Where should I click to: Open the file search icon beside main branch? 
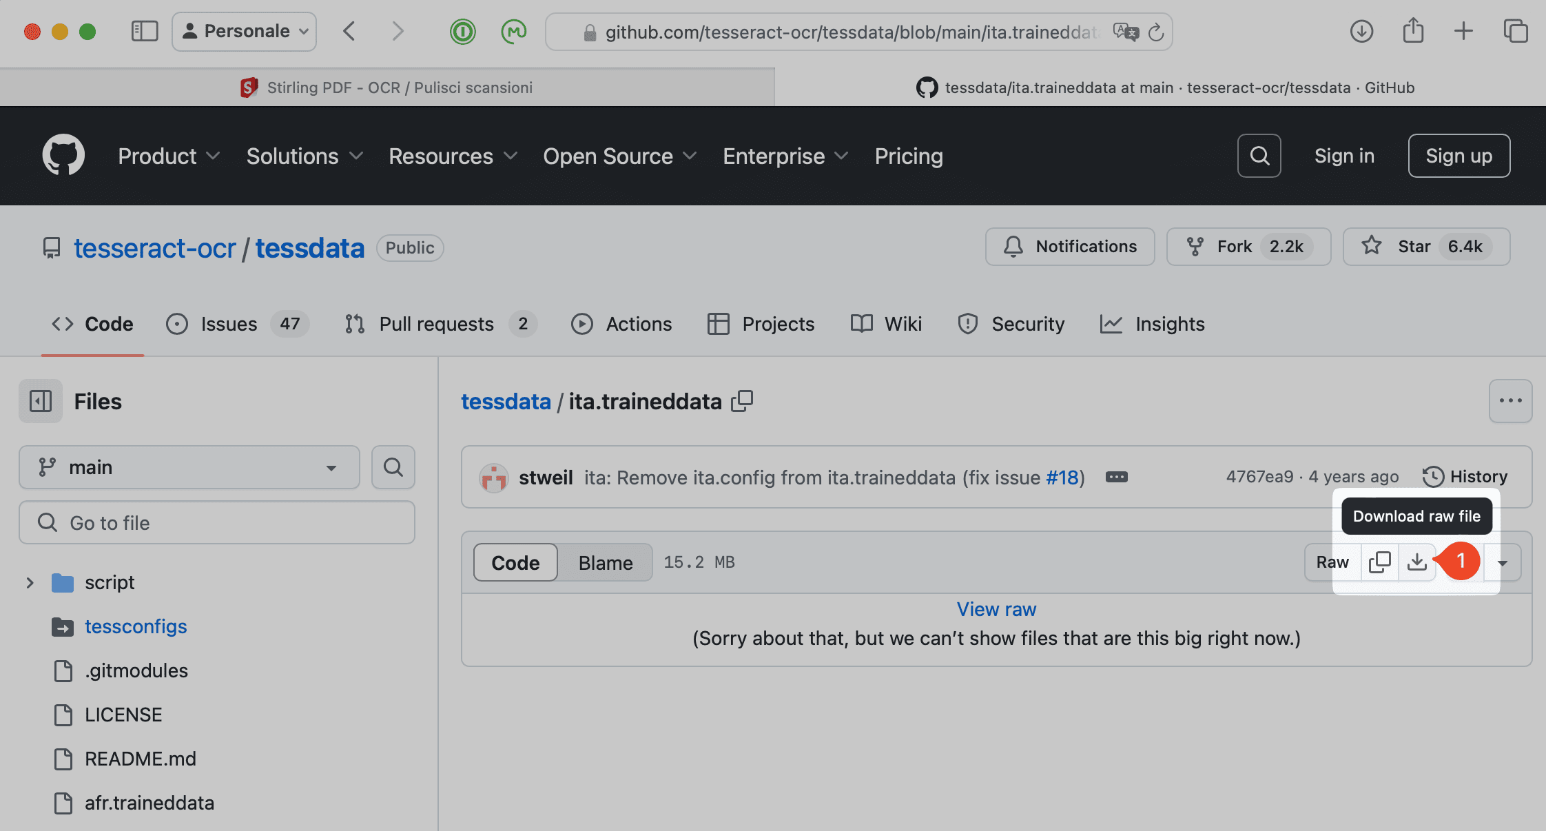393,467
